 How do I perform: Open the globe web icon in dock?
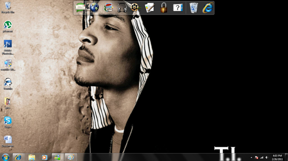(94, 8)
